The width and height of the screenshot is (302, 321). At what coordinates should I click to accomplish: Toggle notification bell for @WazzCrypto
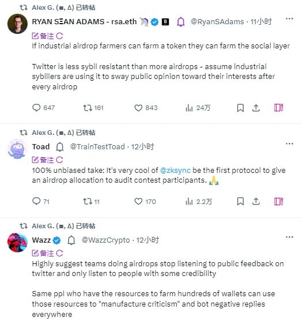[x=71, y=240]
